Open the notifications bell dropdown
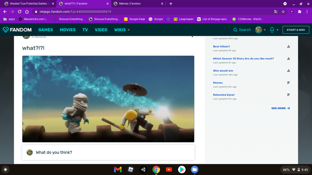Image resolution: width=312 pixels, height=175 pixels. coord(274,30)
